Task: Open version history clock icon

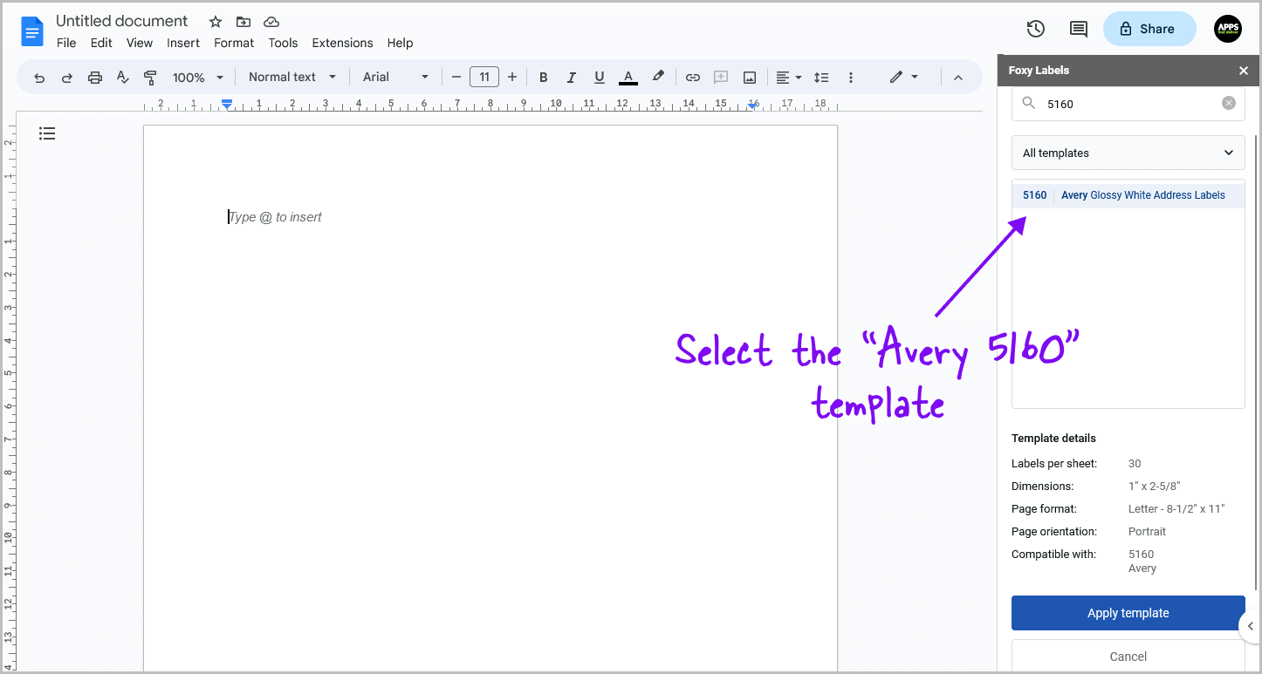Action: point(1036,29)
